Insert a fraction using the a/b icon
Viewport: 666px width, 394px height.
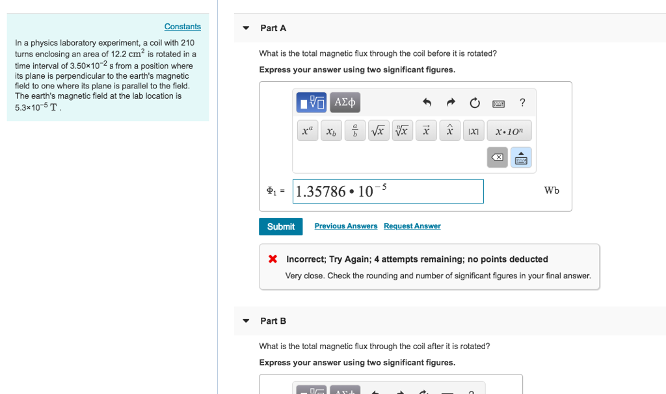click(x=354, y=130)
